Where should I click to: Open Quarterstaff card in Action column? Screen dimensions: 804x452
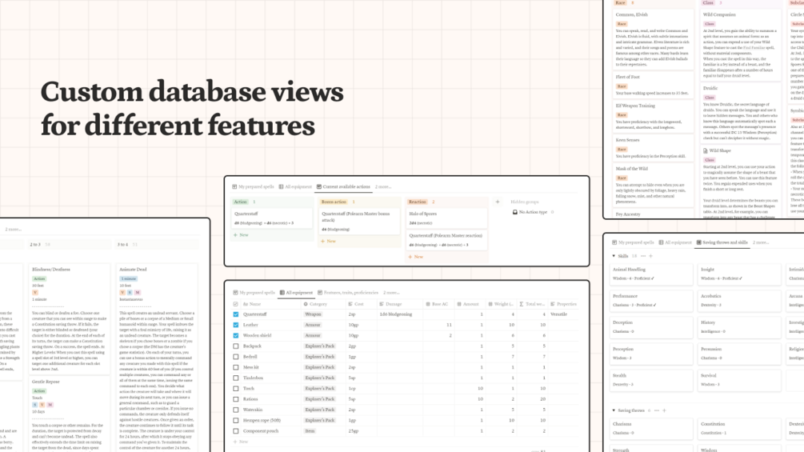272,218
